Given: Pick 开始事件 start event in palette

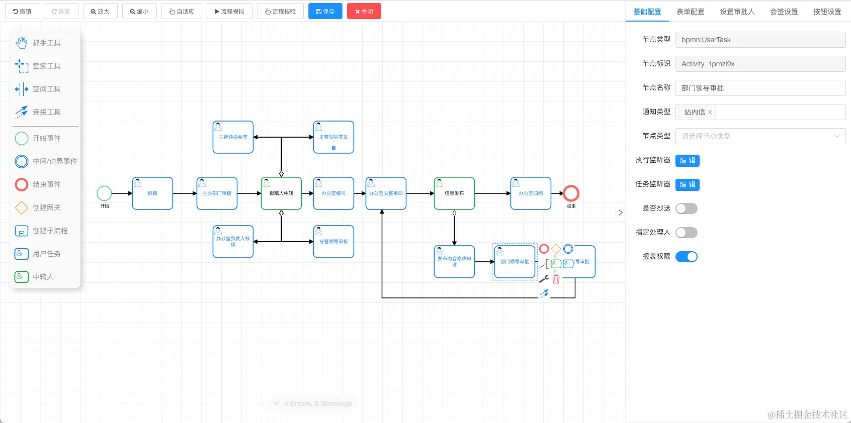Looking at the screenshot, I should tap(38, 138).
